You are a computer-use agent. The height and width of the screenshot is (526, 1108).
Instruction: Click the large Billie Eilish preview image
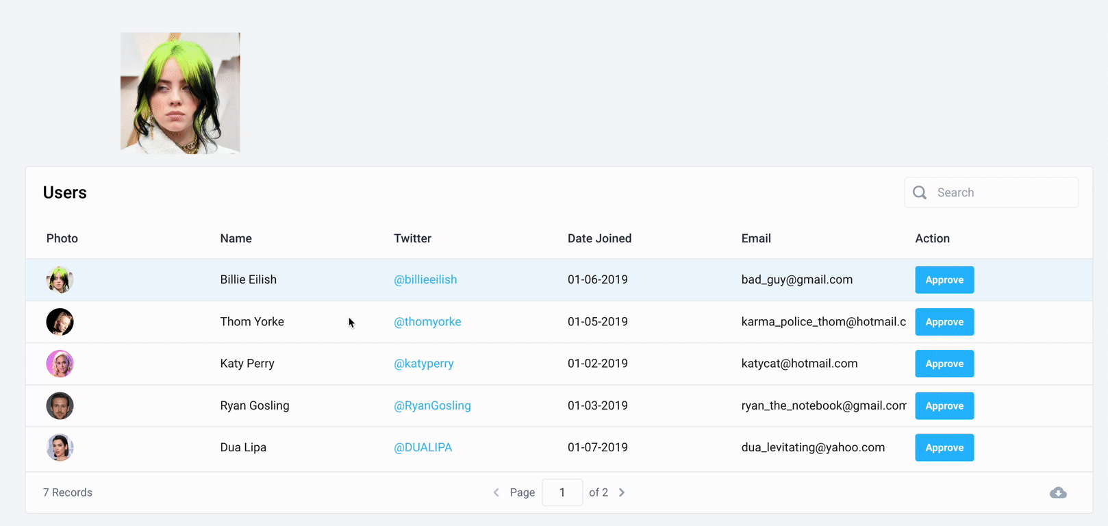click(x=180, y=93)
